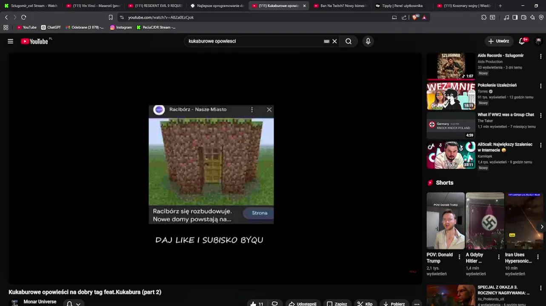Open options for Pokolenie Uzależnień video
This screenshot has height=306, width=546.
coord(541,86)
